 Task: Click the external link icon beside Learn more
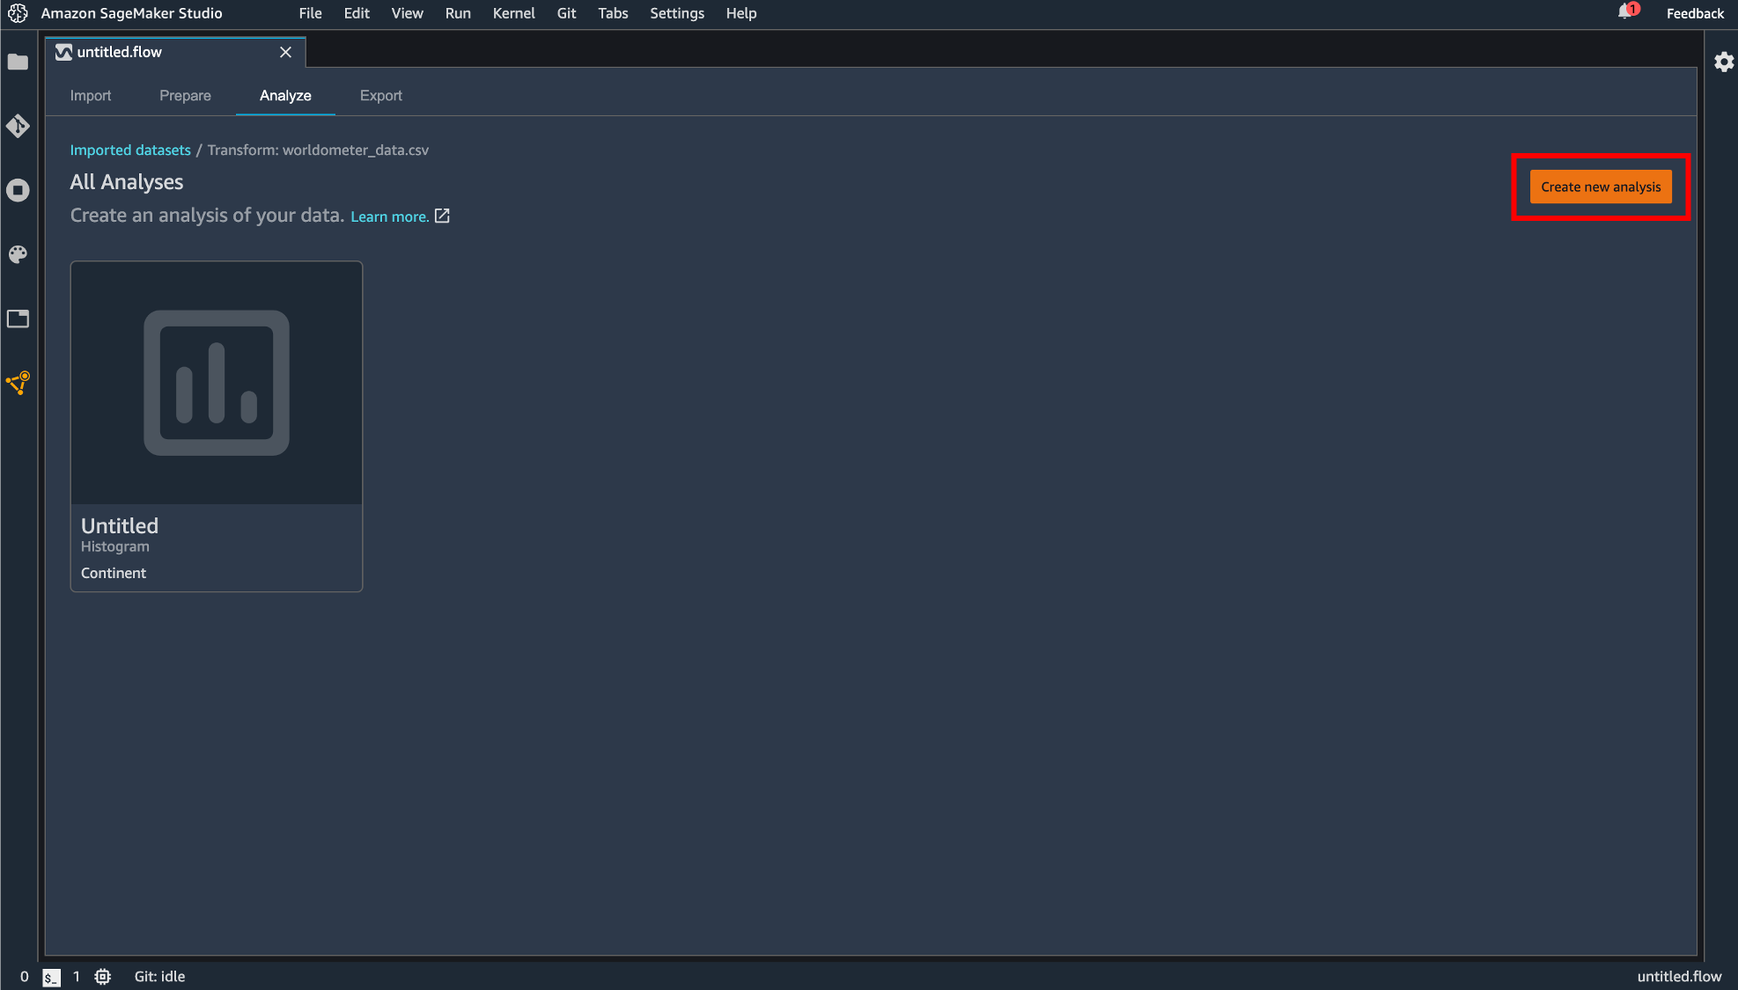[442, 216]
